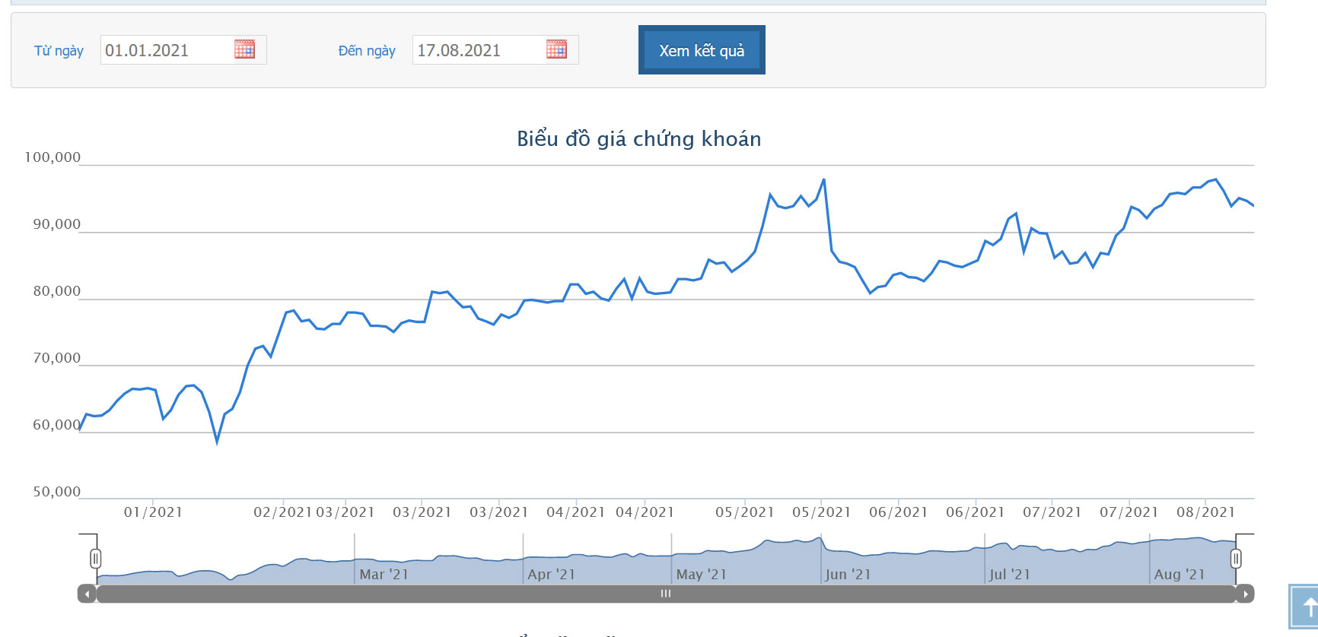Image resolution: width=1318 pixels, height=637 pixels.
Task: Click the May '21 section of the navigator
Action: tap(701, 575)
